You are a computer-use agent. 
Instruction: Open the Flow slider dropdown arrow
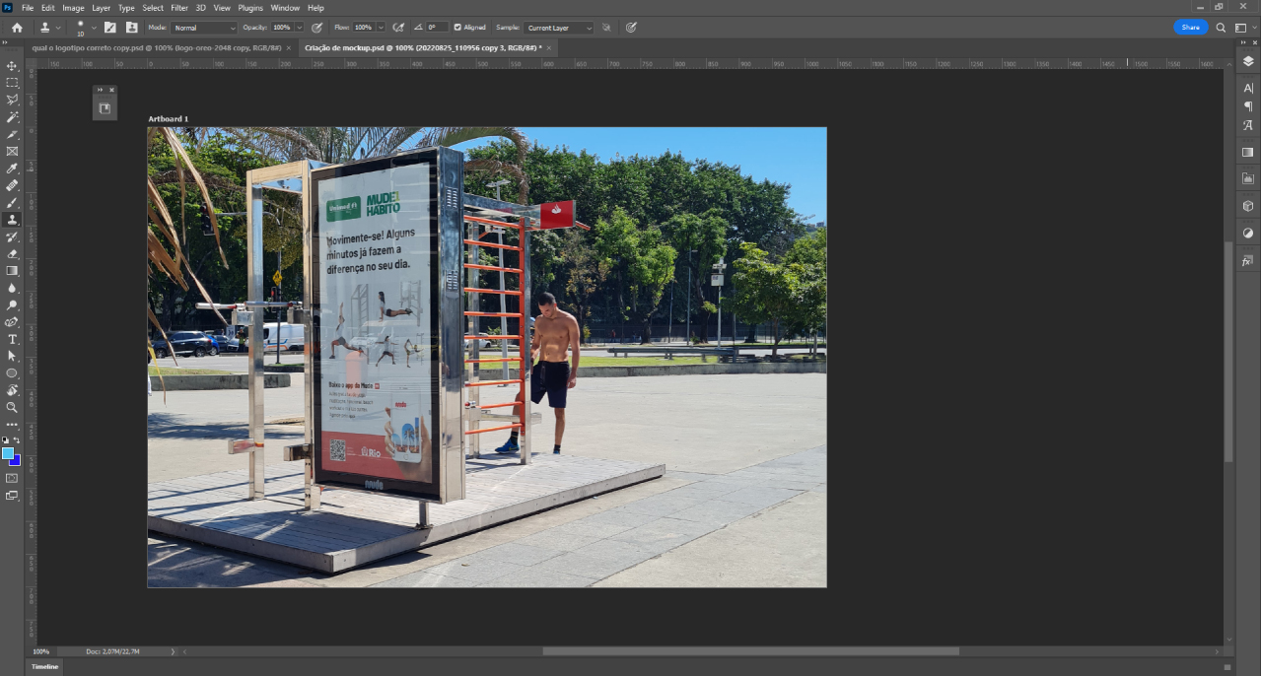coord(382,28)
